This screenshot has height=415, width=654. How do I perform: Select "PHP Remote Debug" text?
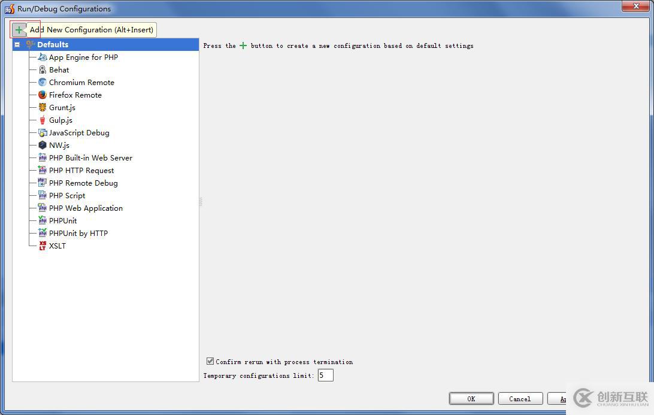coord(83,183)
